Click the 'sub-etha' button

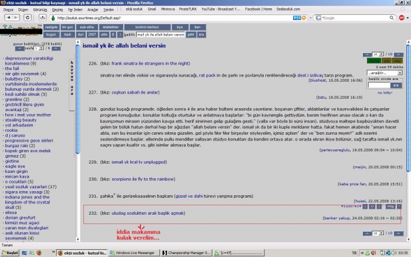click(87, 27)
